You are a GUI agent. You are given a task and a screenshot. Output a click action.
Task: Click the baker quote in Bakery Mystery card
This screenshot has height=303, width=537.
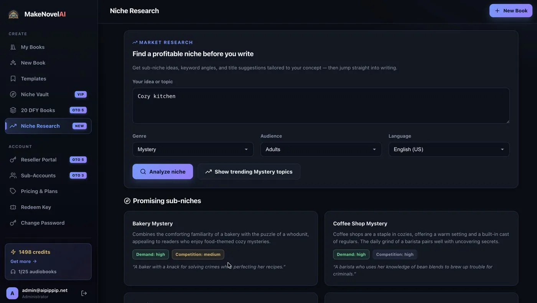[x=209, y=267]
